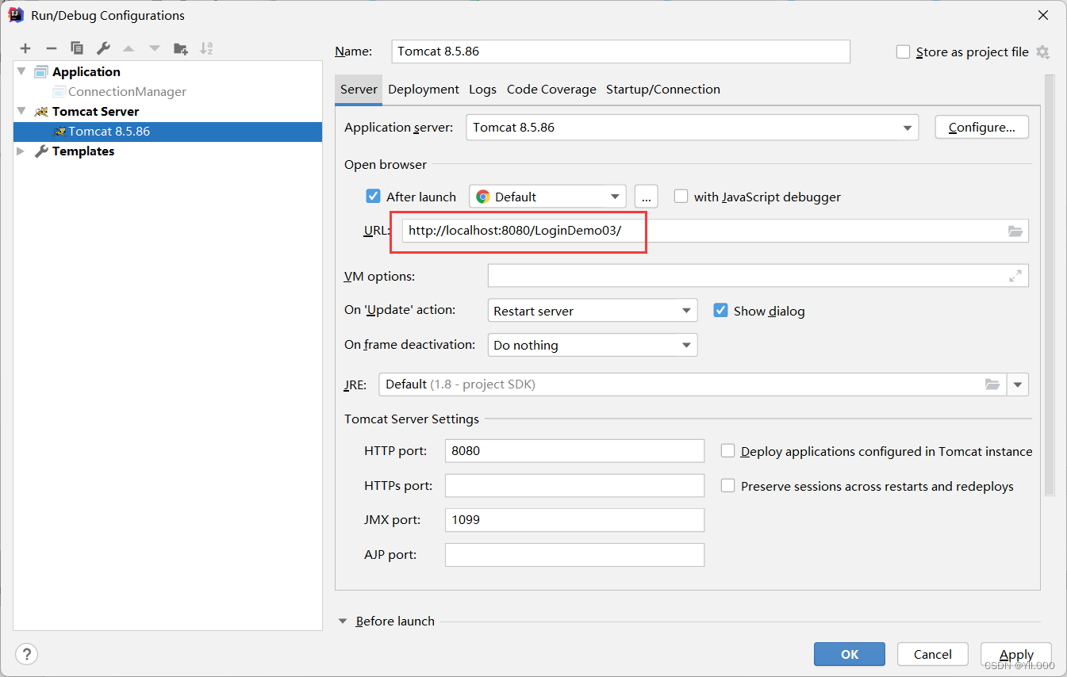The image size is (1067, 677).
Task: Enable Preserve sessions across restarts and redeploys
Action: click(x=727, y=486)
